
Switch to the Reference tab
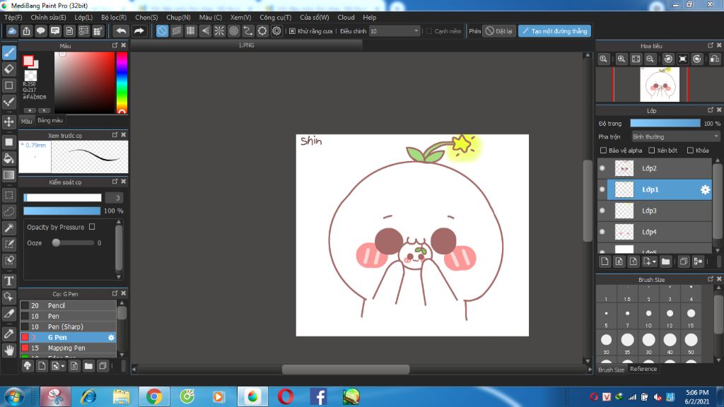click(643, 369)
